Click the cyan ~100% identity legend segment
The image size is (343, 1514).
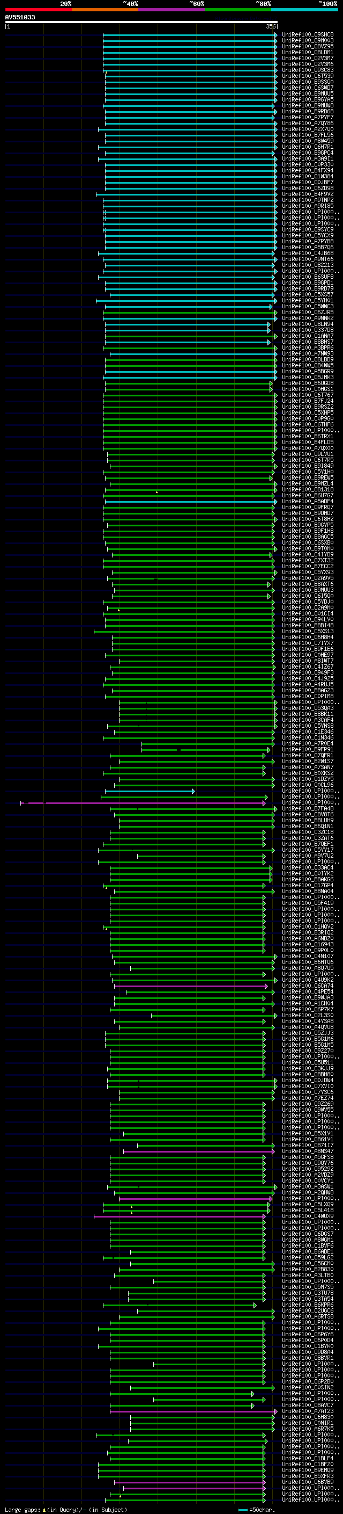point(305,10)
